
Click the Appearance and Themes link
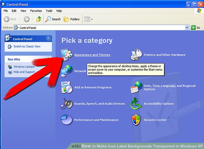[x=92, y=55]
